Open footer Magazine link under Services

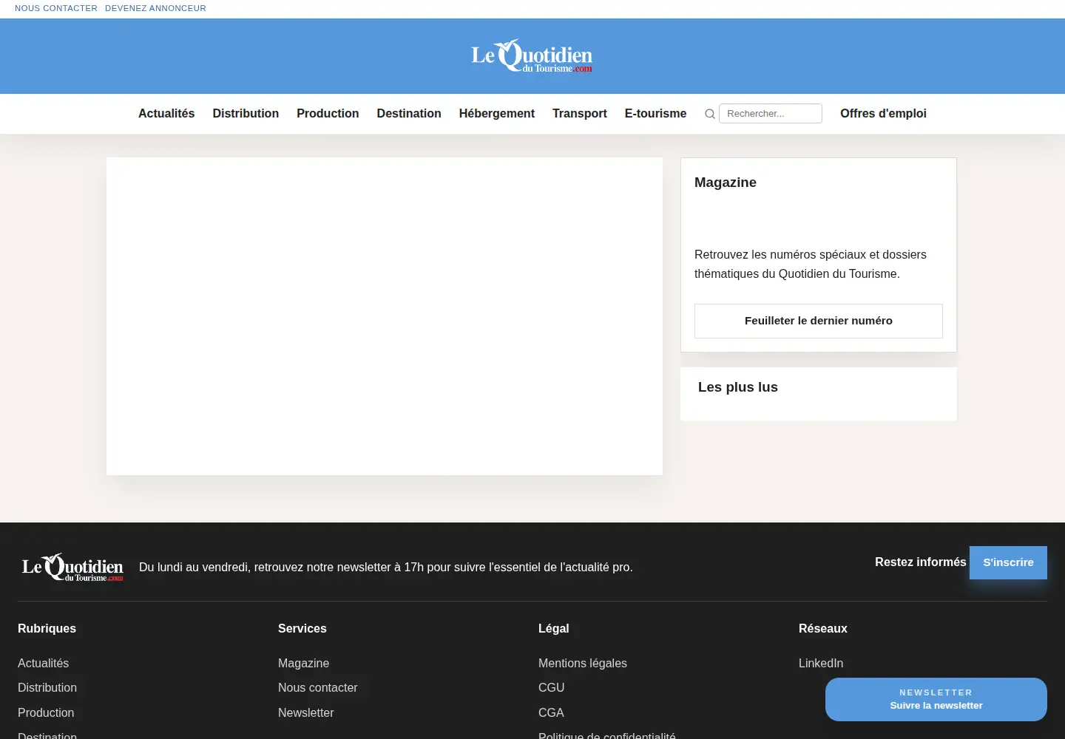(303, 663)
